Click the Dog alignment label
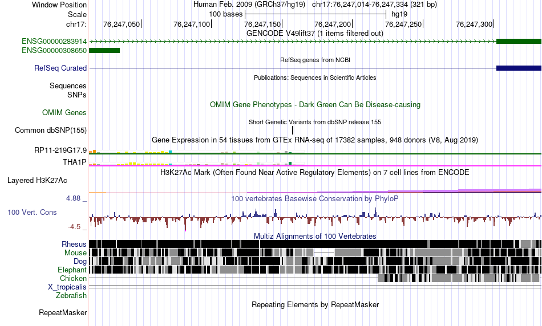The image size is (542, 326). tap(80, 262)
